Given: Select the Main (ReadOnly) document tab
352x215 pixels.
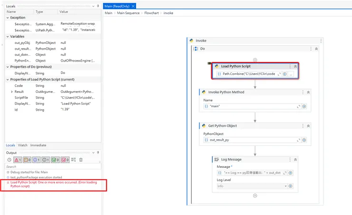Looking at the screenshot, I should [117, 6].
